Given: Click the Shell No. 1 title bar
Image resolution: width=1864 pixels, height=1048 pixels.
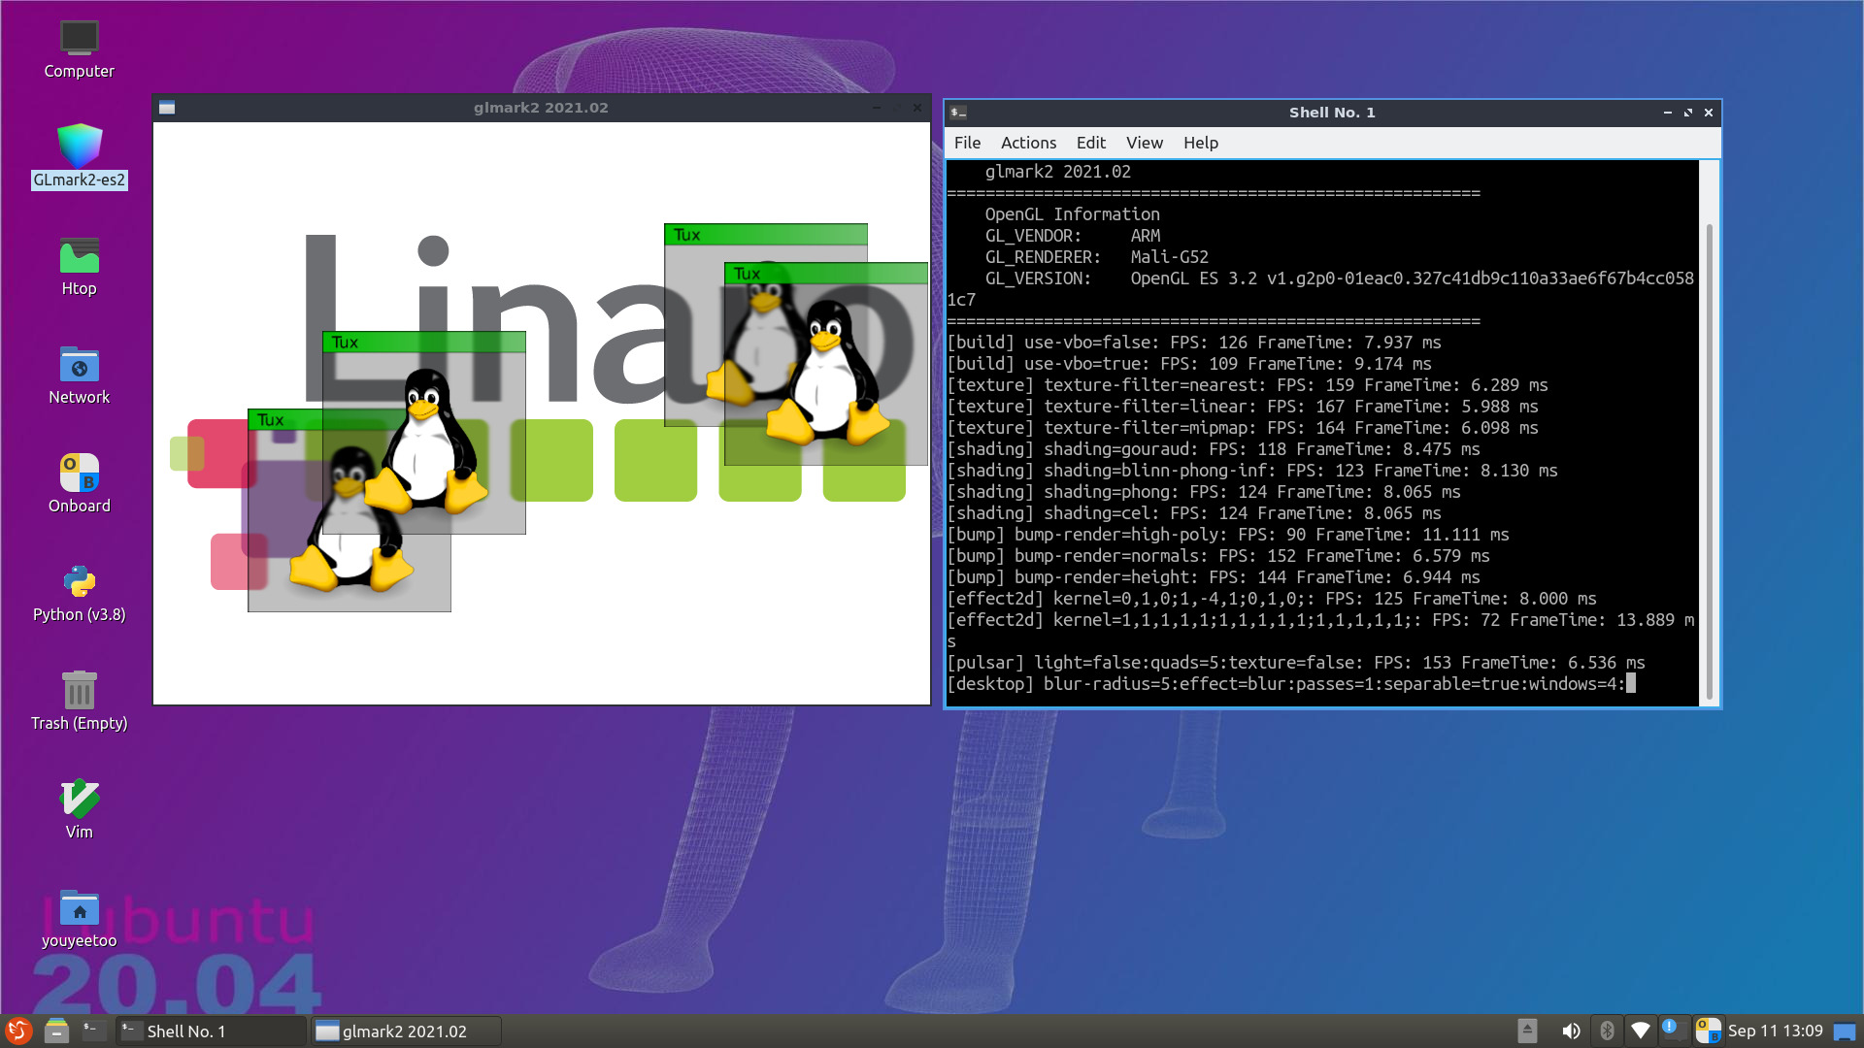Looking at the screenshot, I should click(x=1332, y=113).
